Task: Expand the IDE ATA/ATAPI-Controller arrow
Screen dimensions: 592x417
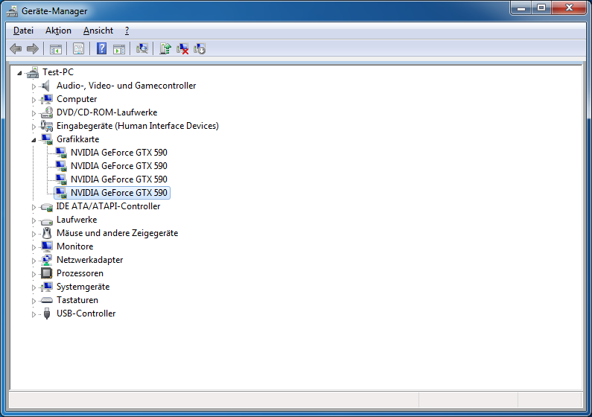Action: click(34, 207)
